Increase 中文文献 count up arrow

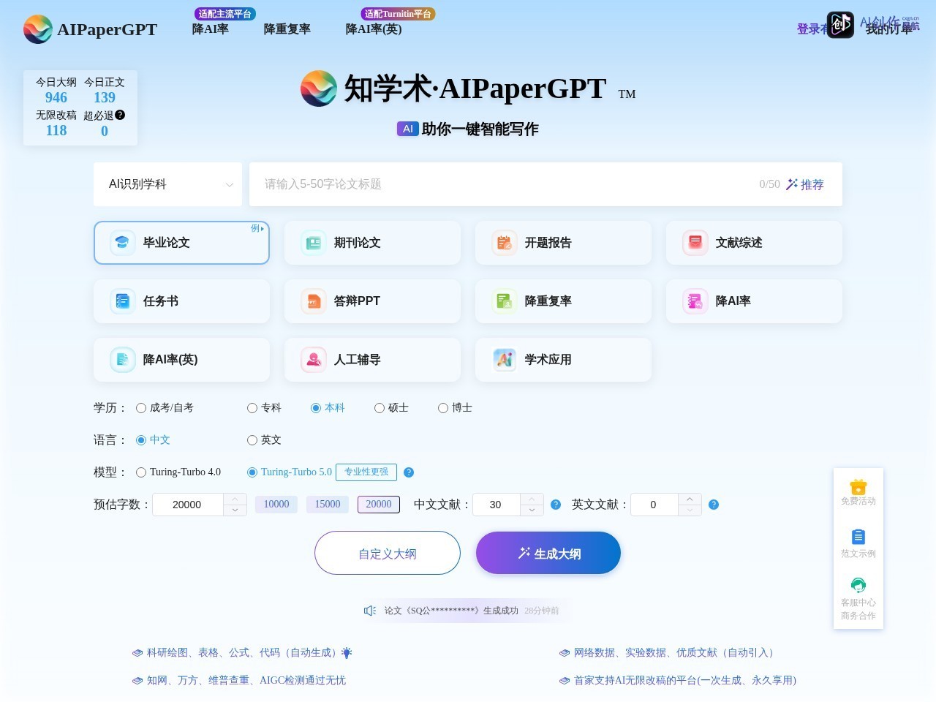coord(532,499)
